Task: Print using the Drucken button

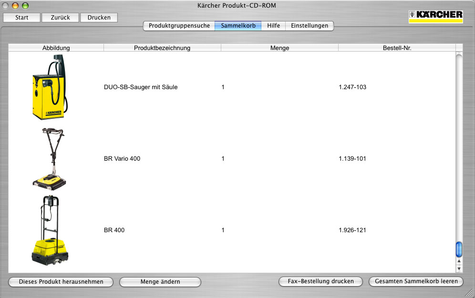Action: pyautogui.click(x=99, y=18)
